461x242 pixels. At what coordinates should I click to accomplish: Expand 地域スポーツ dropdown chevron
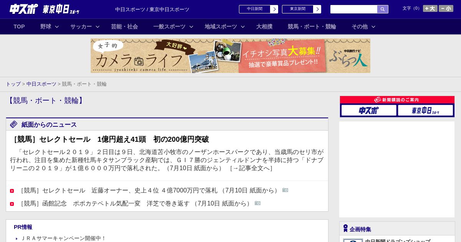pos(243,27)
